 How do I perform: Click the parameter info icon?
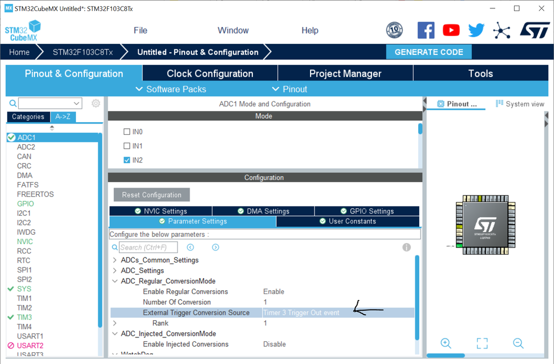(x=406, y=247)
